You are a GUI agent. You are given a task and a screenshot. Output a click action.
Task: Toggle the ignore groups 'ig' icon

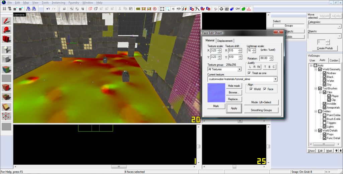(x=83, y=9)
